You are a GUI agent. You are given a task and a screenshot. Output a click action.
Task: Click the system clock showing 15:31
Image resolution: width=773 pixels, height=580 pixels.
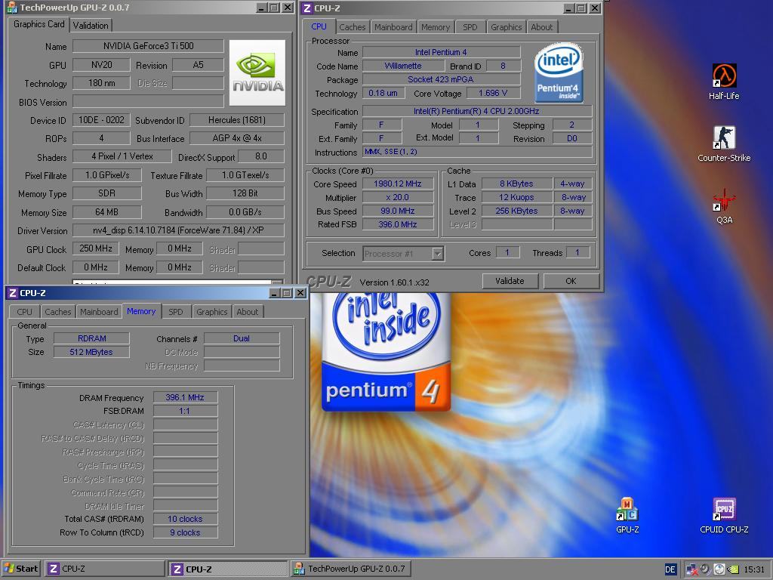click(x=754, y=569)
